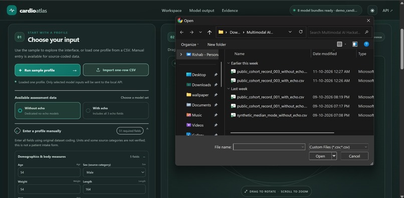Sort files by Date modified column

pos(325,54)
